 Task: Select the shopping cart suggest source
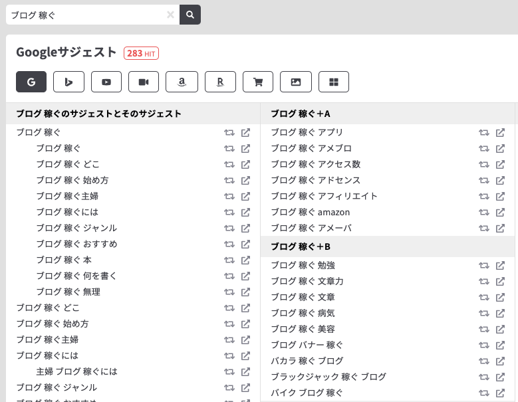click(258, 82)
